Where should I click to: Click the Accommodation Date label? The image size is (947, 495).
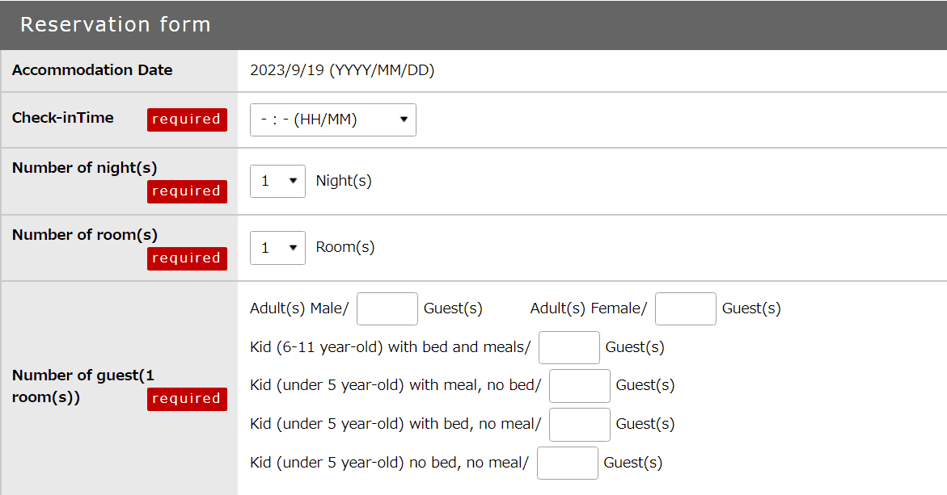[92, 70]
